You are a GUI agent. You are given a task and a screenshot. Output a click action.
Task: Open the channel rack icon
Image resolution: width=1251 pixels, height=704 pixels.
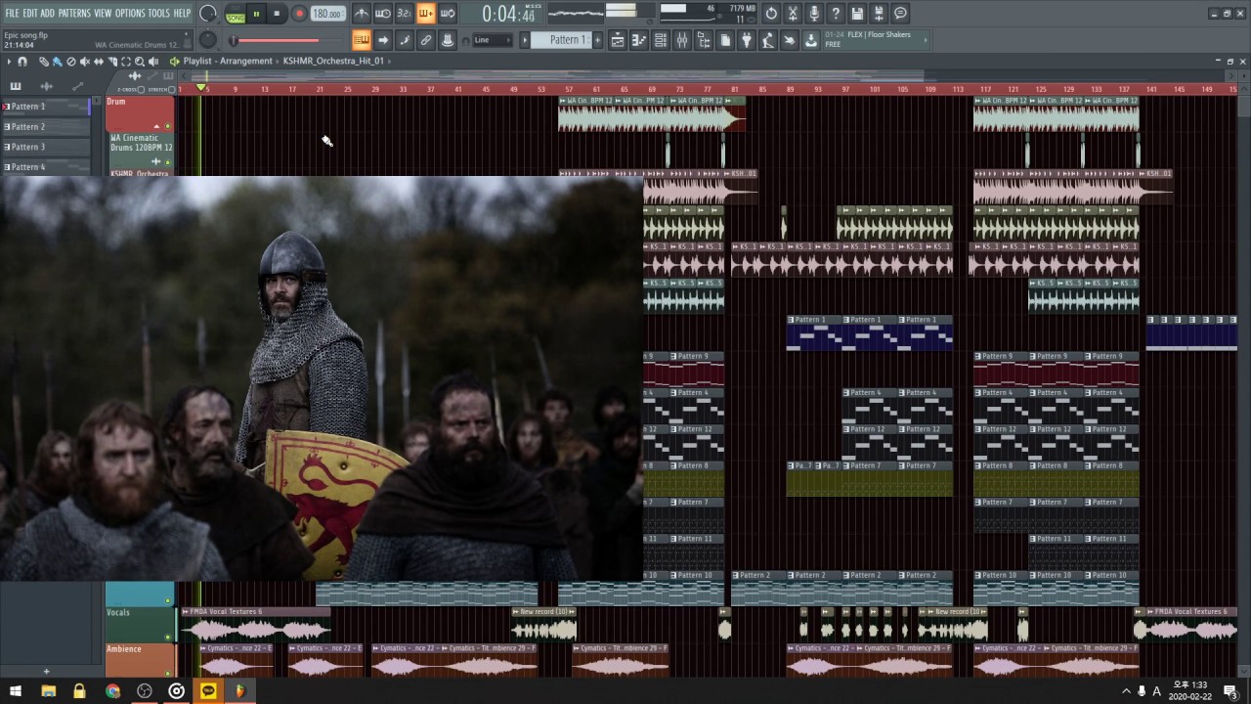click(x=661, y=40)
